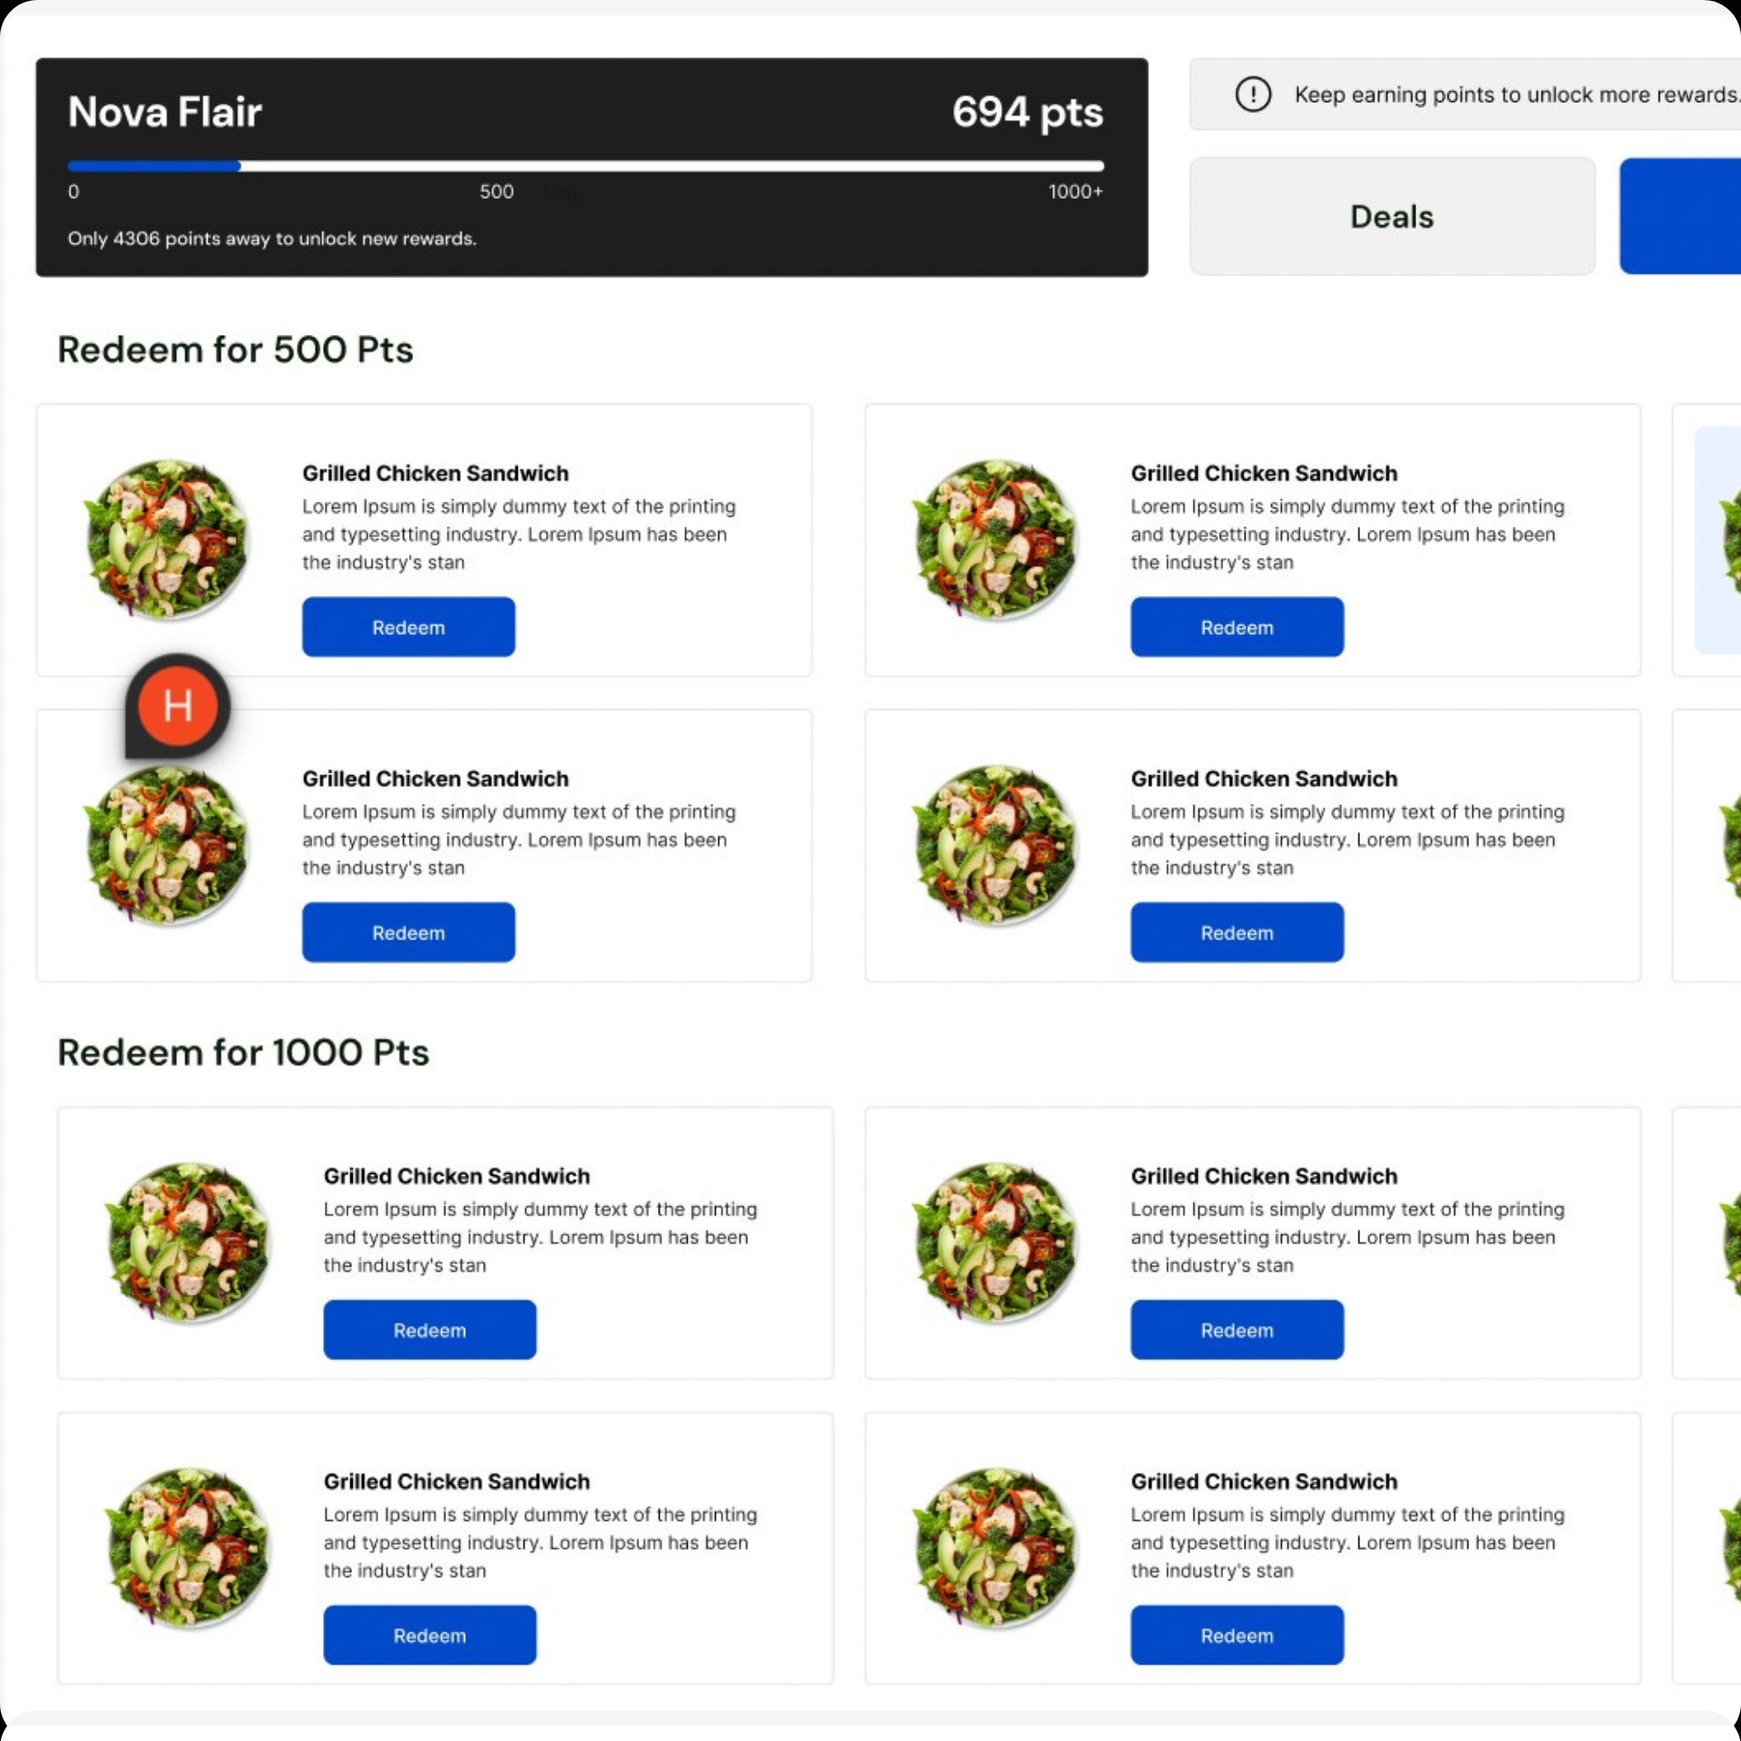Open the salad image of the first 500 Pts card
Viewport: 1741px width, 1741px height.
(167, 539)
